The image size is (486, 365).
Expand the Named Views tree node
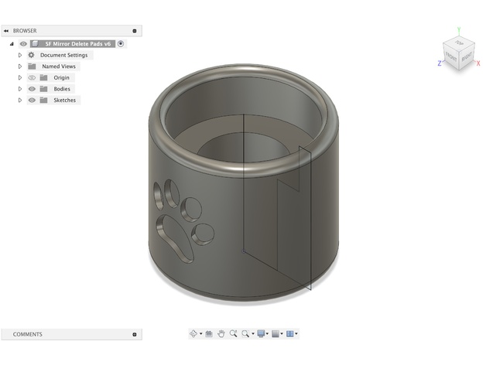(x=20, y=67)
